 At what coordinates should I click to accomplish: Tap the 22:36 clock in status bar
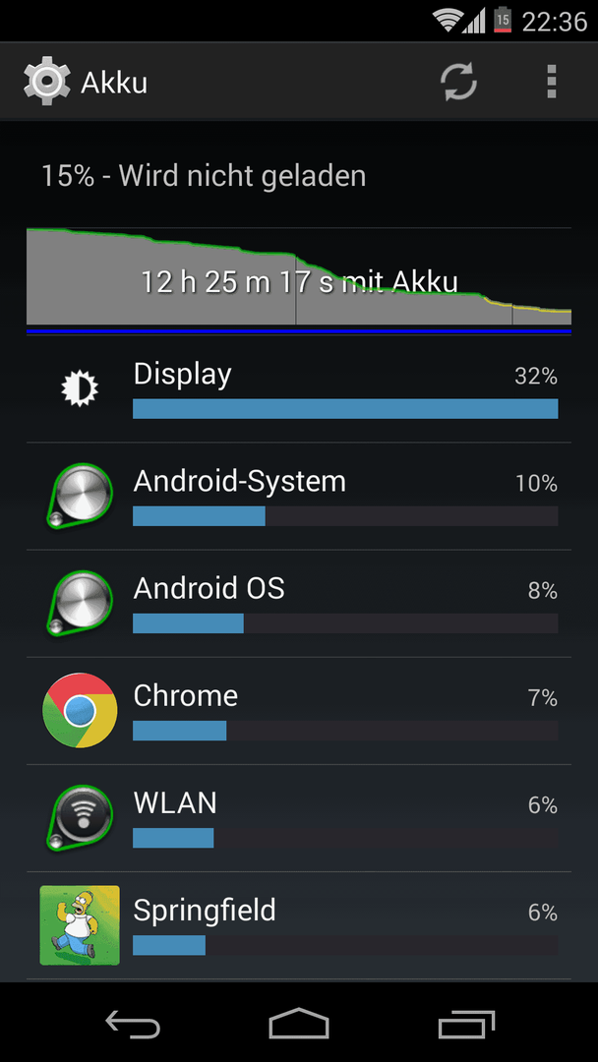click(x=555, y=21)
